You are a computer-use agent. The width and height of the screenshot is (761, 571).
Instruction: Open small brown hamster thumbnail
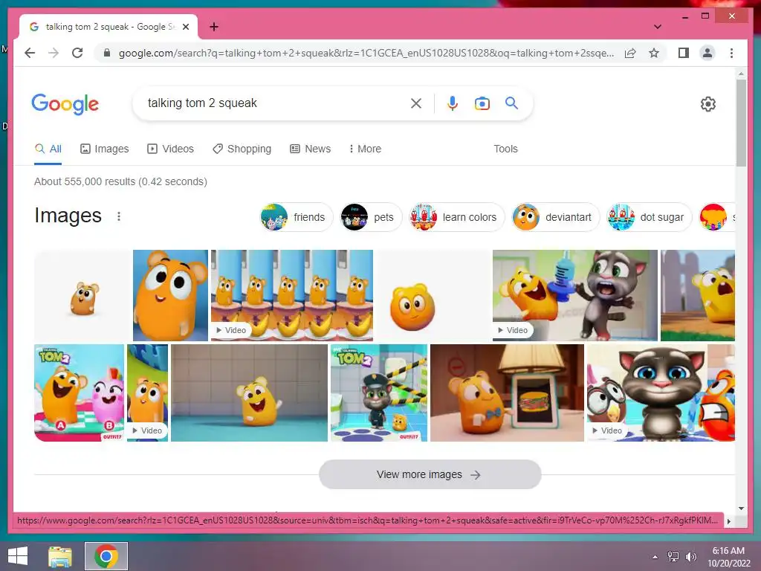(x=82, y=295)
